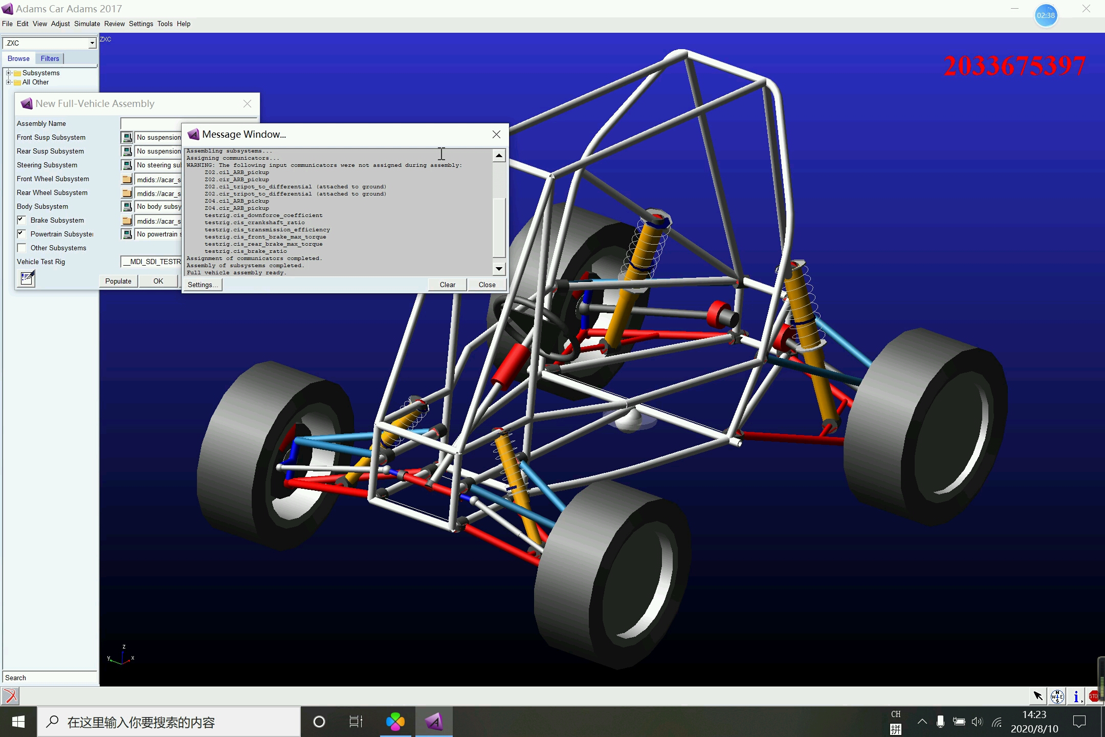Click the Vehicle Test Rig field

click(151, 262)
